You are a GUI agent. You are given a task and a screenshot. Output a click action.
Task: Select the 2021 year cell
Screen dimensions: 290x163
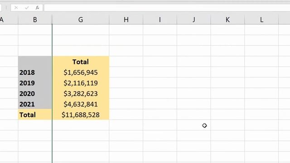(x=35, y=104)
